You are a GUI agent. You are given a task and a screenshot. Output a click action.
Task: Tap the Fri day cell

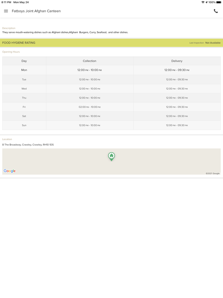[x=24, y=107]
